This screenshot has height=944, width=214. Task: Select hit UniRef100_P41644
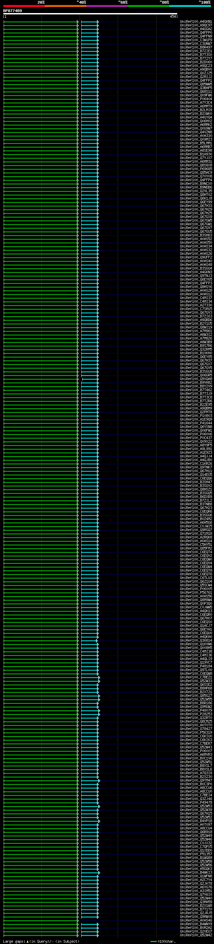point(196,423)
